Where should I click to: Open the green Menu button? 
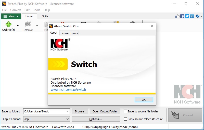click(x=11, y=16)
